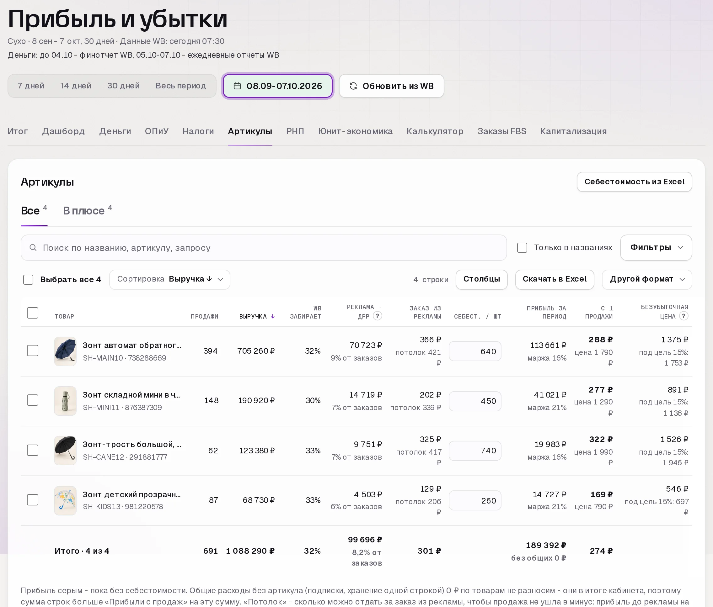Select row checkbox for SH-CANE12
The height and width of the screenshot is (607, 713).
(33, 450)
